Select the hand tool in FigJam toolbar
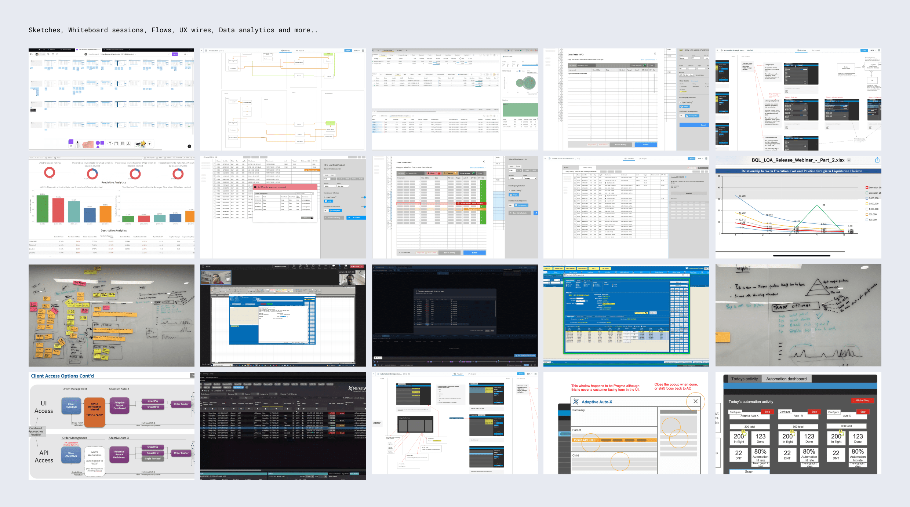The image size is (910, 507). click(x=71, y=146)
